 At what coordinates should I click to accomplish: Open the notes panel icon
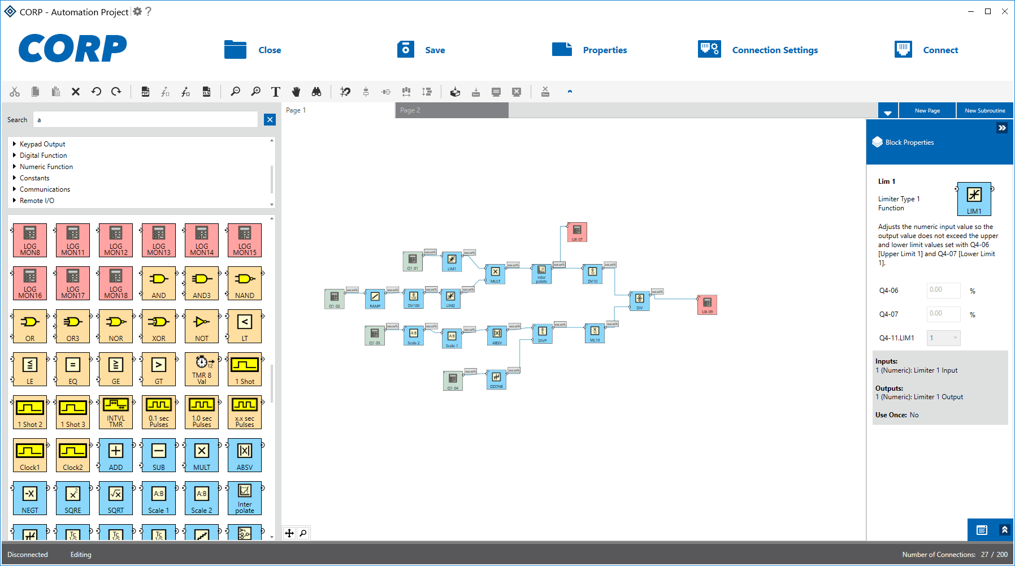(982, 530)
